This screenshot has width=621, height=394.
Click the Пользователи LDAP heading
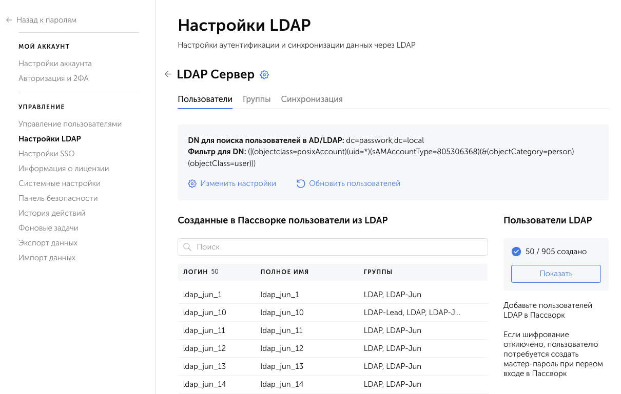pos(548,220)
